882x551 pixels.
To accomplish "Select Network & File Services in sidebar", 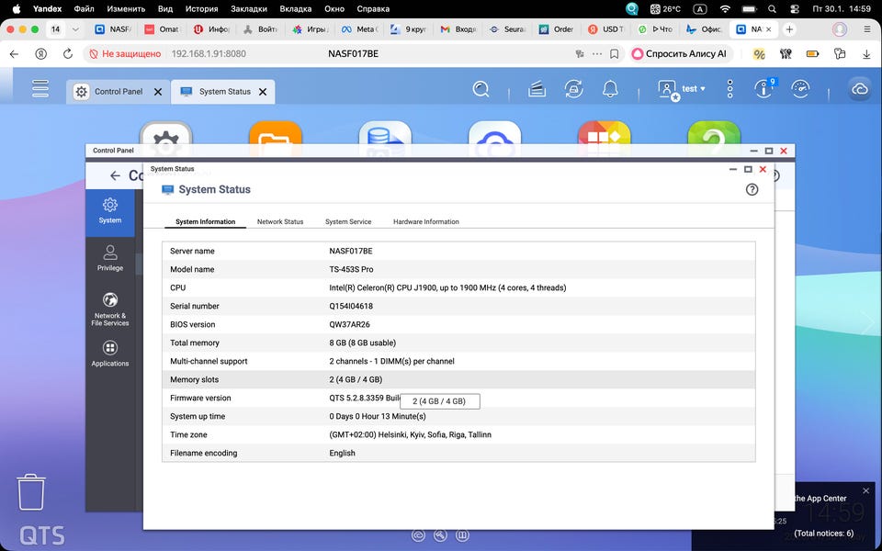I will click(110, 308).
